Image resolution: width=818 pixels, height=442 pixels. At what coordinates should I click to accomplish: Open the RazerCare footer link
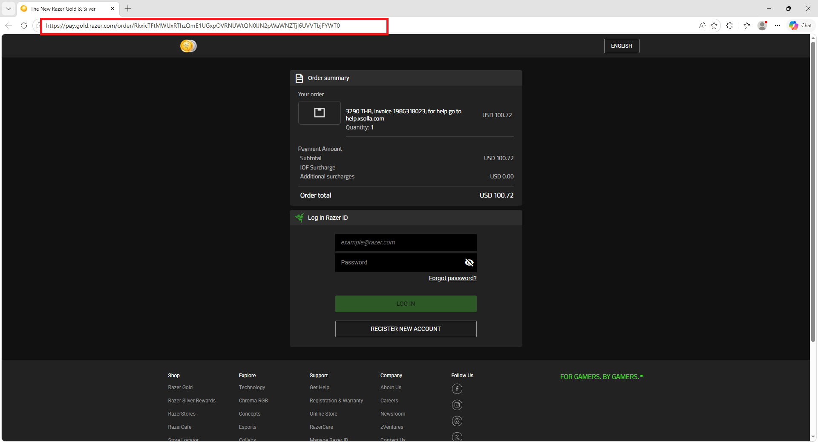click(x=321, y=427)
